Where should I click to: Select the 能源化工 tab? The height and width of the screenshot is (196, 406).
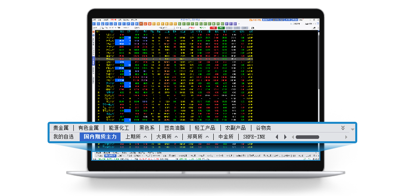[119, 128]
